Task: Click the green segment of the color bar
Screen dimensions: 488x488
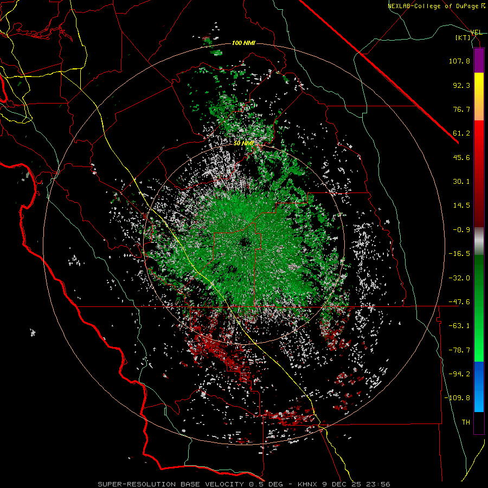Action: 479,308
